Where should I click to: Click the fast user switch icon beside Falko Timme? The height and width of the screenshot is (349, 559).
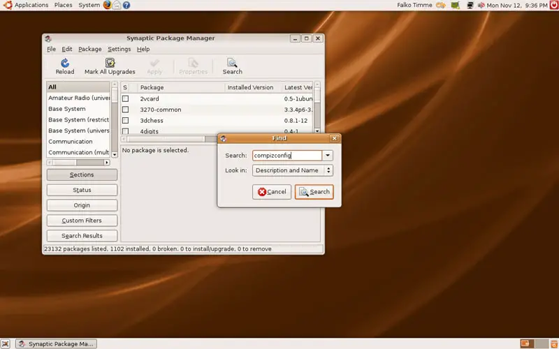(441, 6)
